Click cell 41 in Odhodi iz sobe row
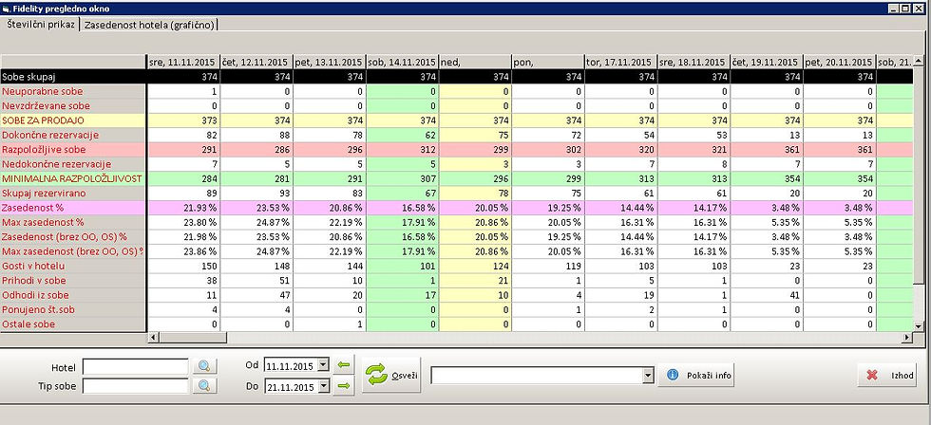Screen dimensions: 931x425 coord(767,295)
